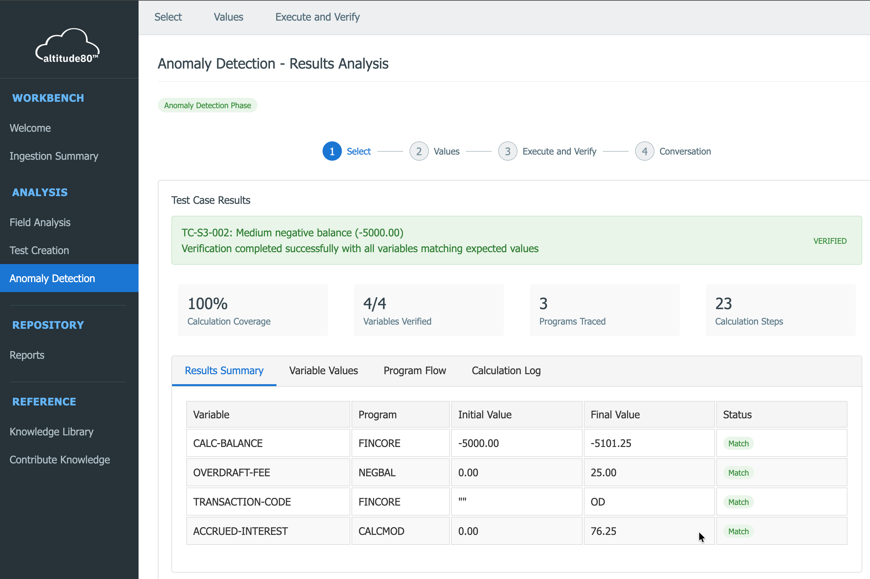This screenshot has height=579, width=870.
Task: Open the Program Flow tab
Action: [415, 370]
